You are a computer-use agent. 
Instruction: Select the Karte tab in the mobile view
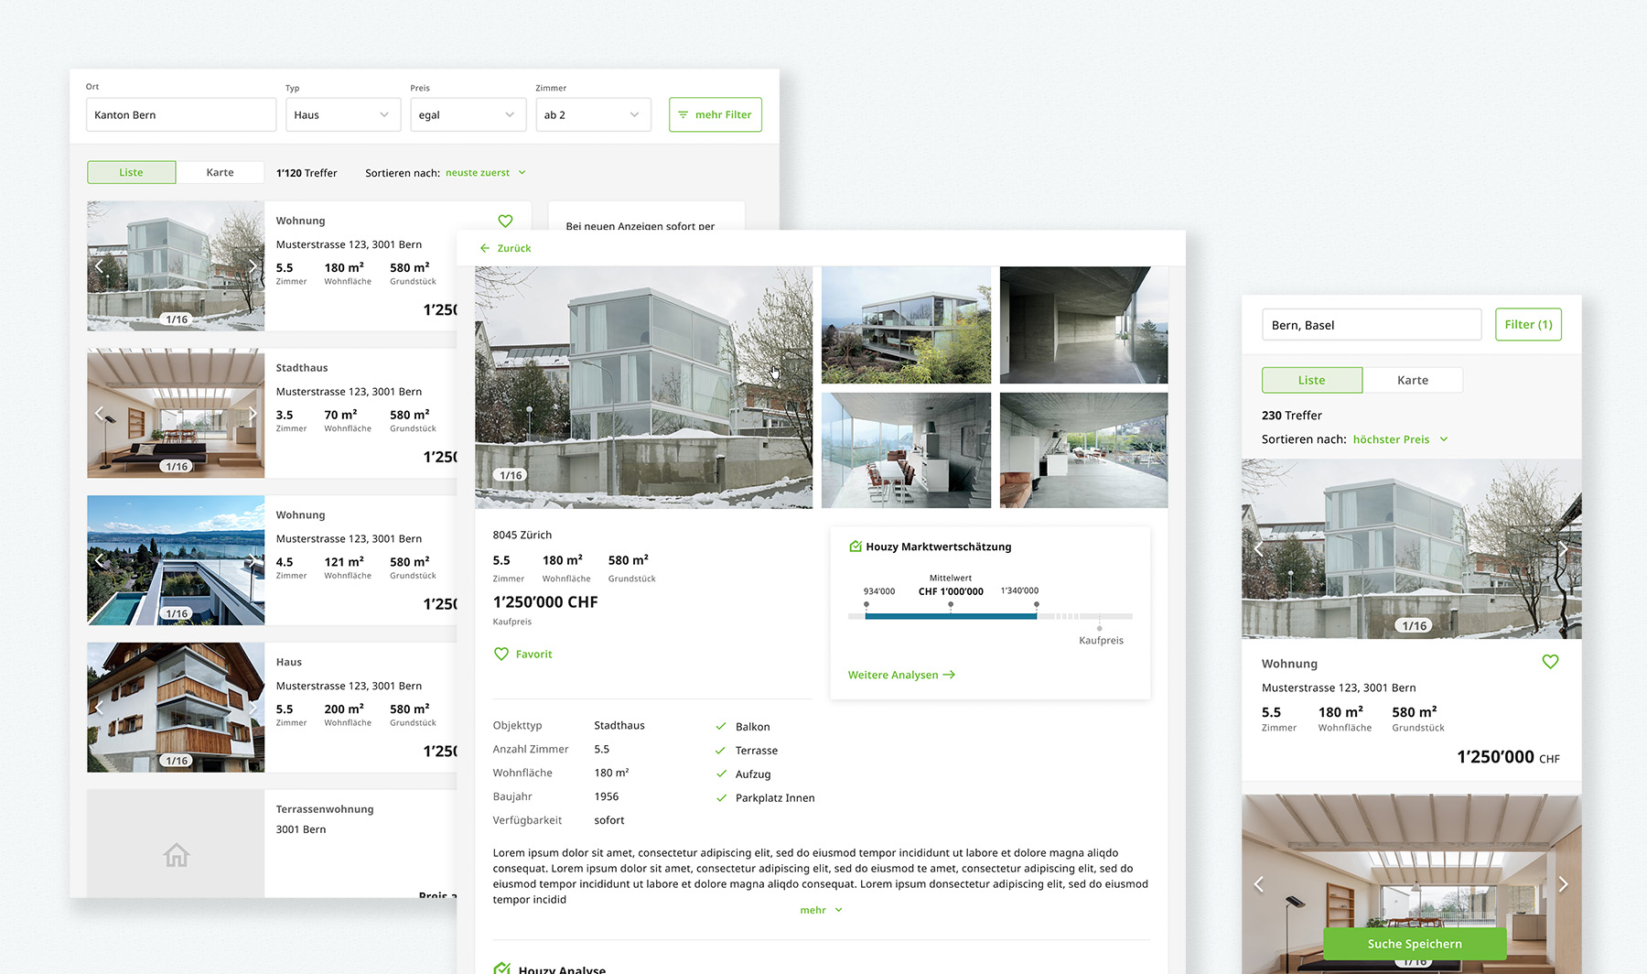pyautogui.click(x=1413, y=380)
